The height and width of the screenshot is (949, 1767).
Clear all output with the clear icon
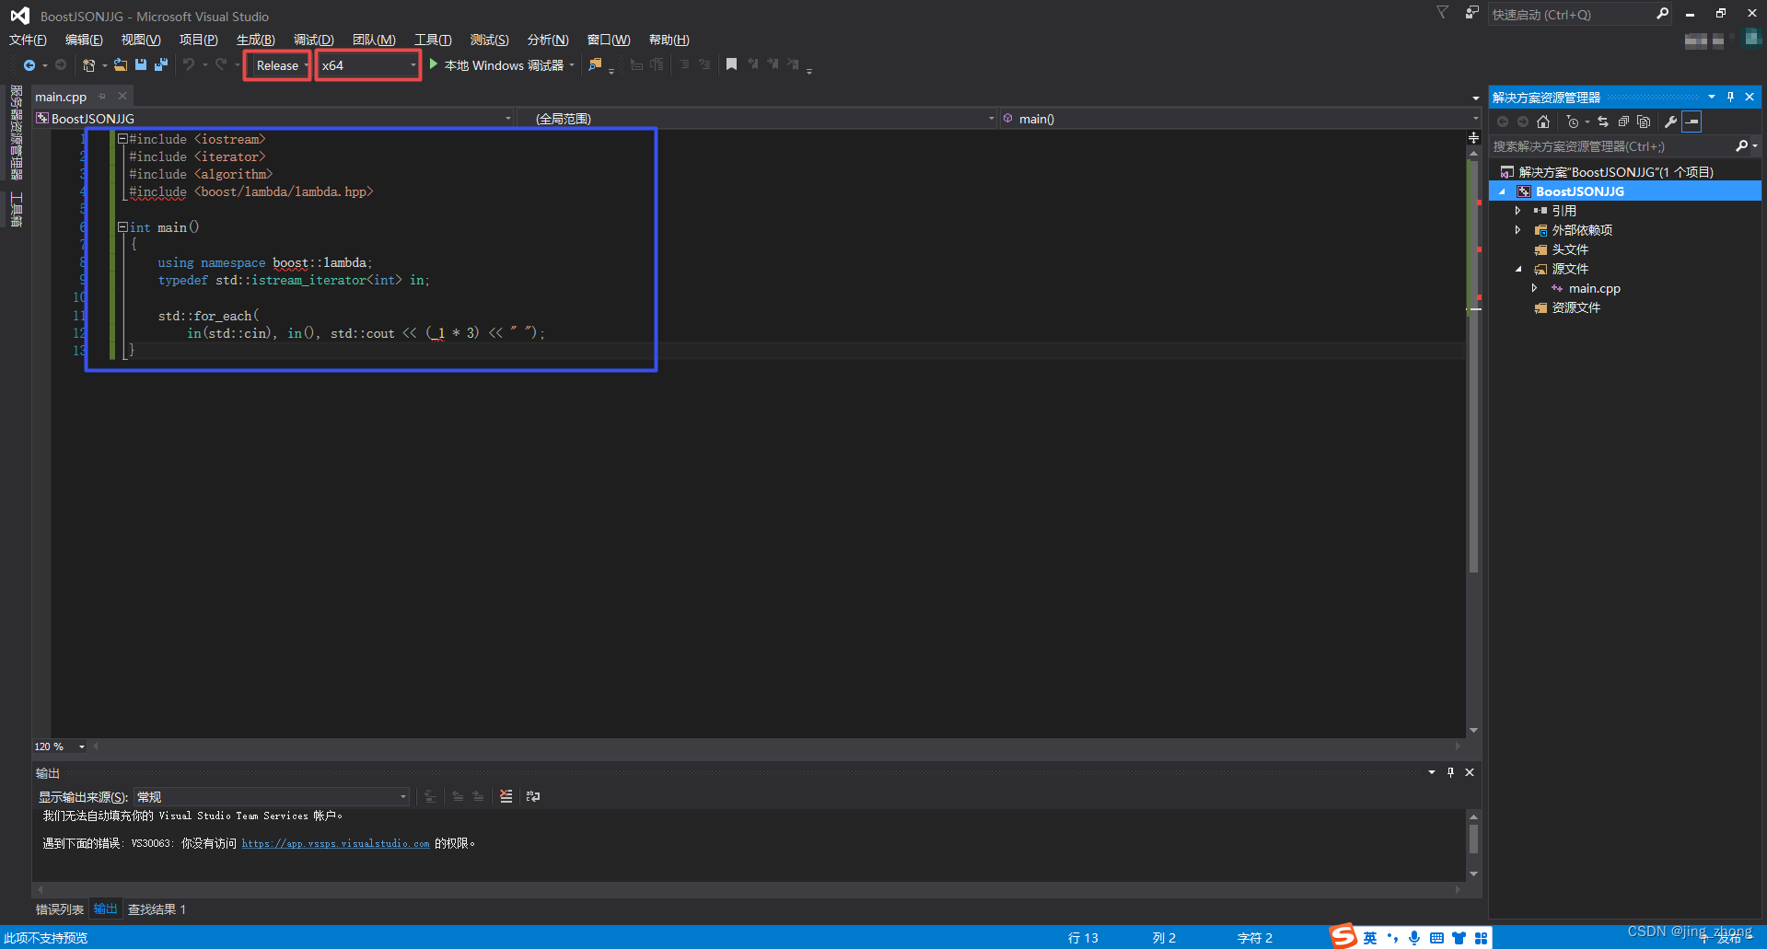(x=506, y=796)
